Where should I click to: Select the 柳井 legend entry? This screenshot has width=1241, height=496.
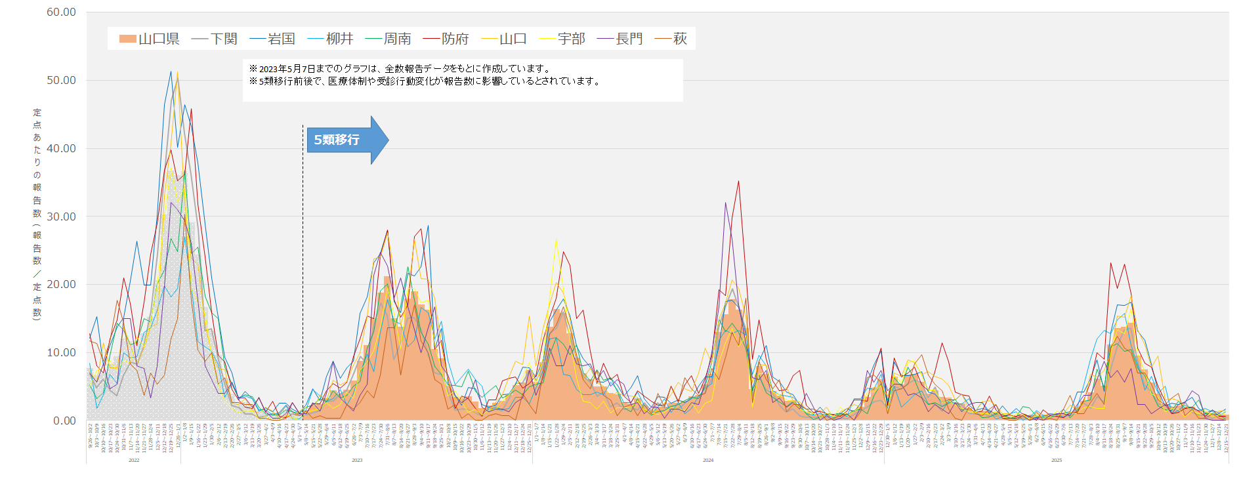pyautogui.click(x=331, y=39)
